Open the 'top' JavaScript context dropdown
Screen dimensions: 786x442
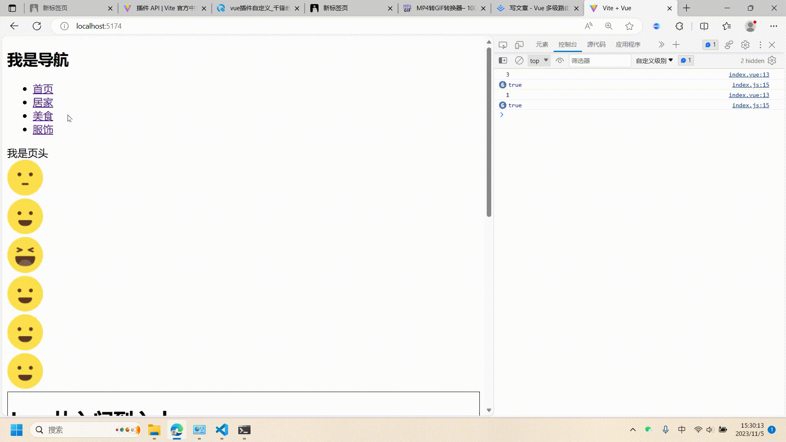(x=538, y=60)
